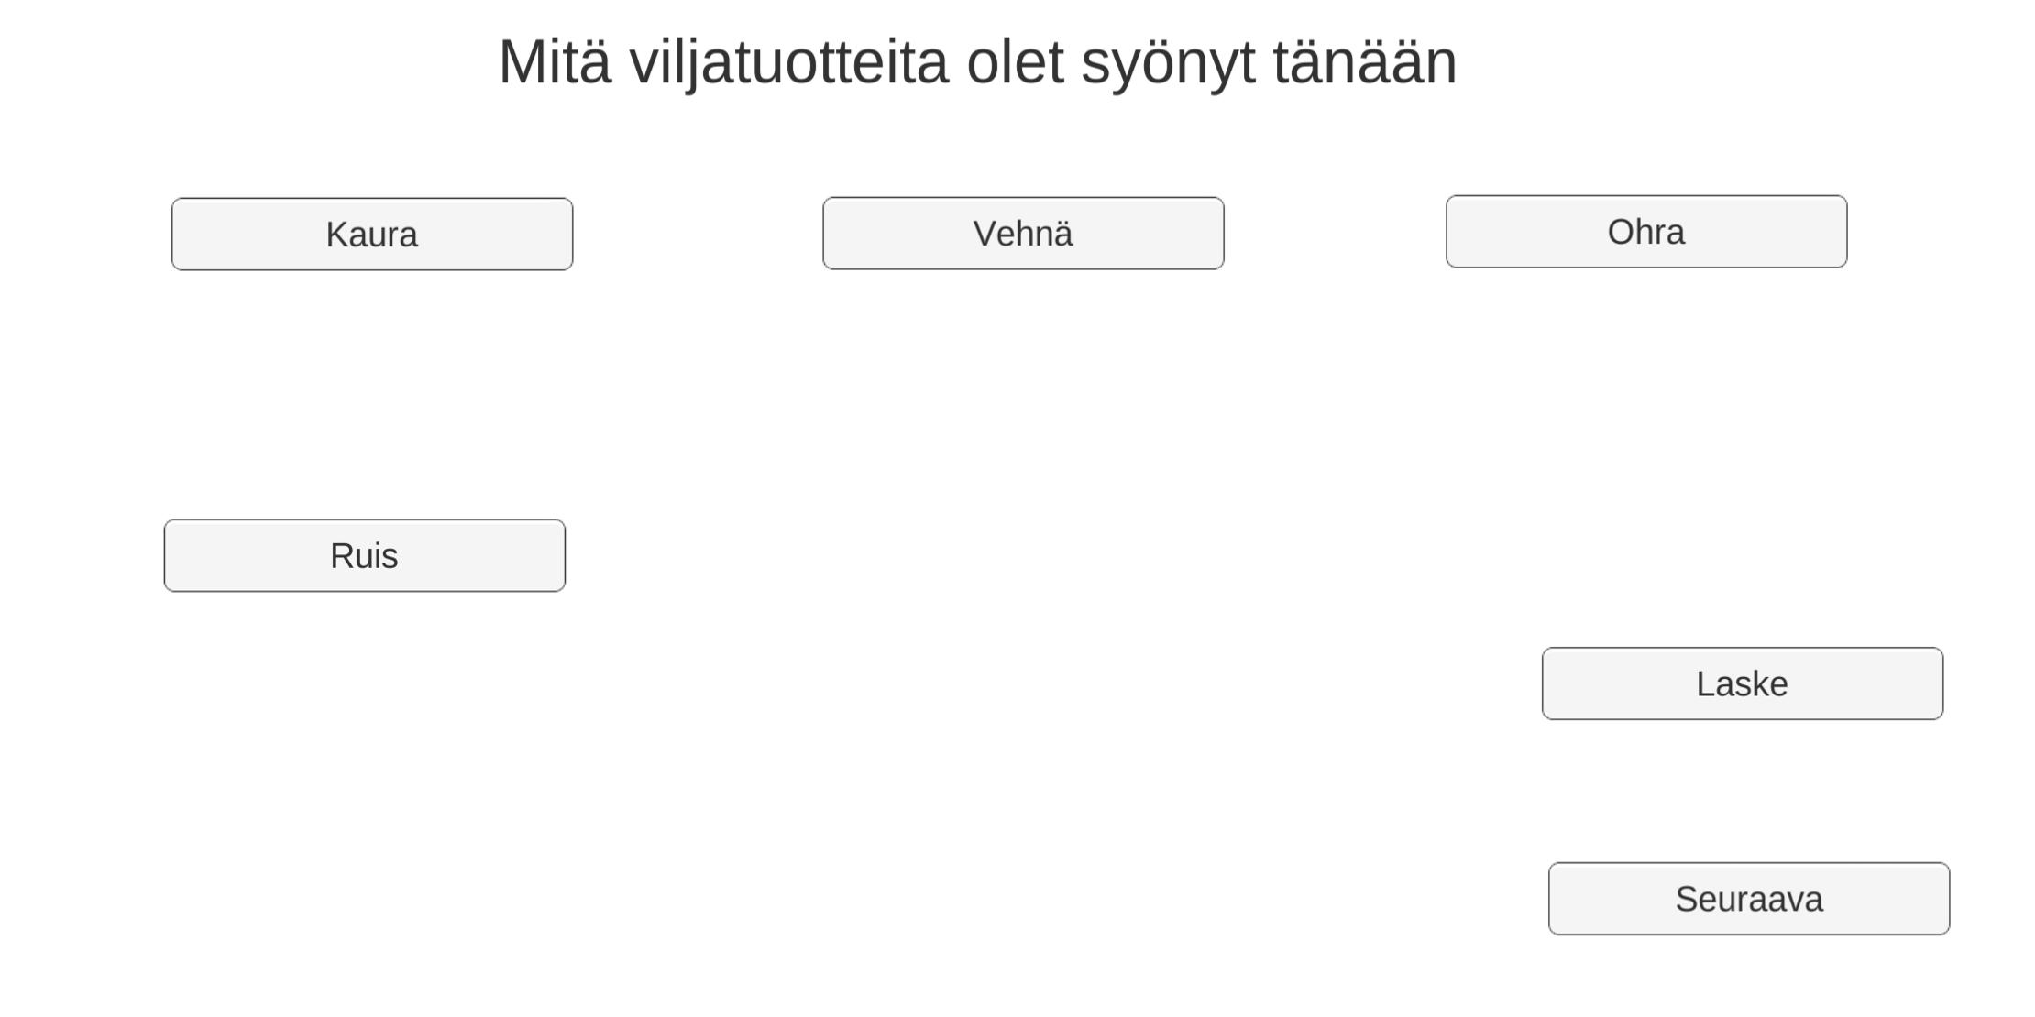Click the heading 'Mitä viljatuotteita olet syönyt tänään'

pos(977,63)
